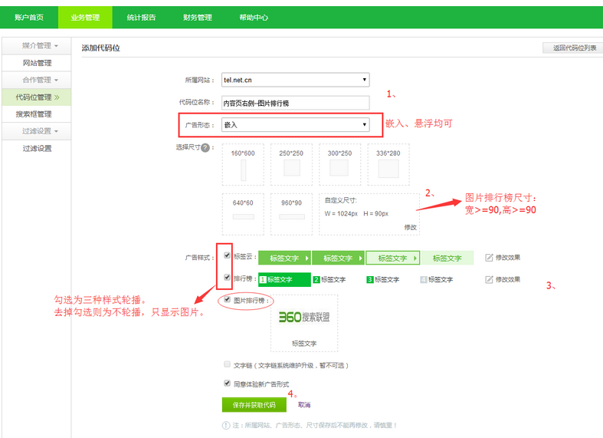603x438 pixels.
Task: Toggle the 排行榜 checkbox
Action: (228, 277)
